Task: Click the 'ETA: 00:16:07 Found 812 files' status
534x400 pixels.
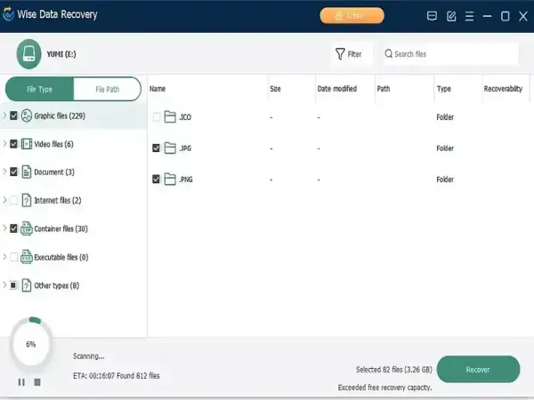Action: click(116, 375)
